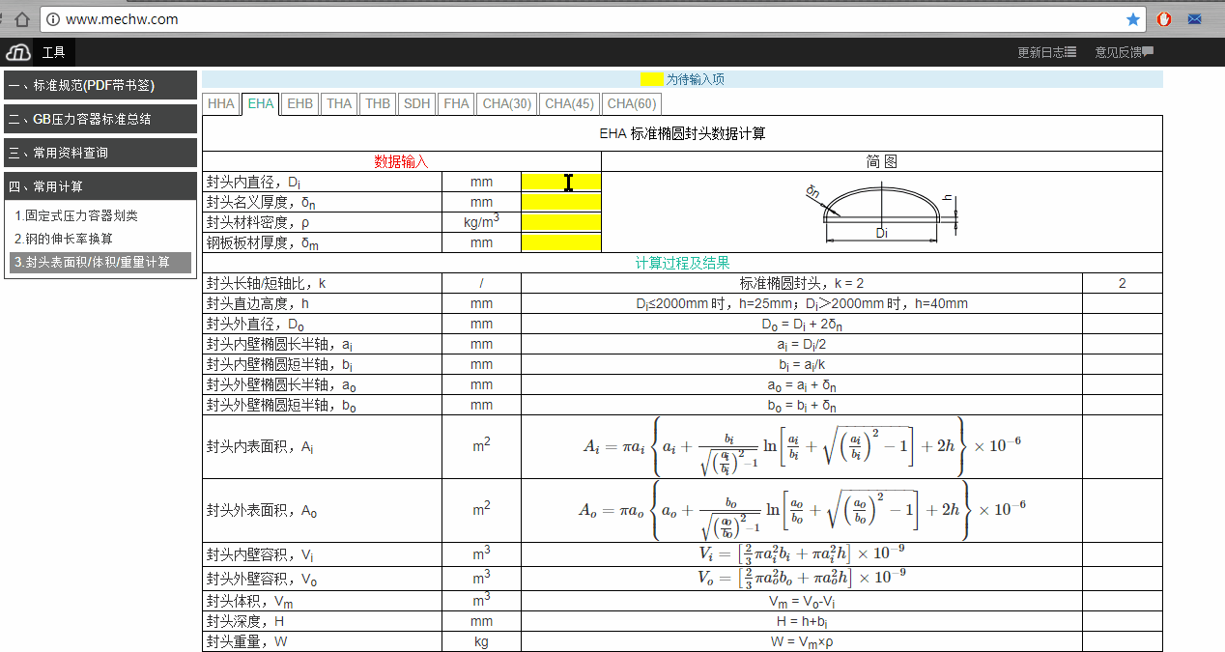Open the 意见反馈 link

pos(1125,52)
